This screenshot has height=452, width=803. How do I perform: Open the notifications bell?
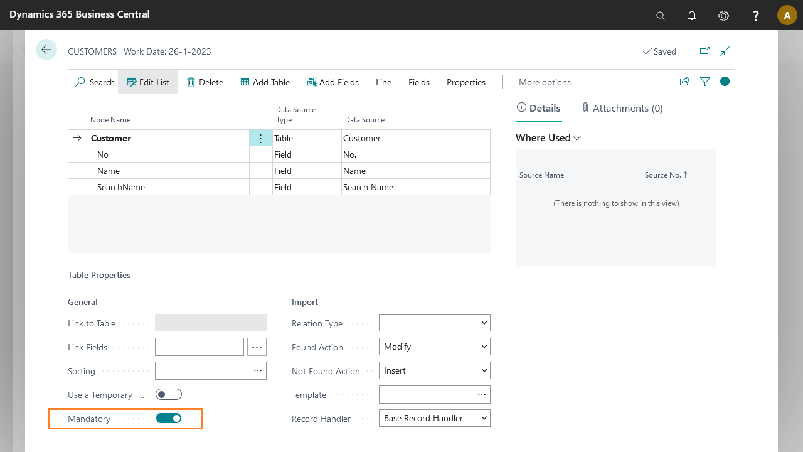point(692,16)
